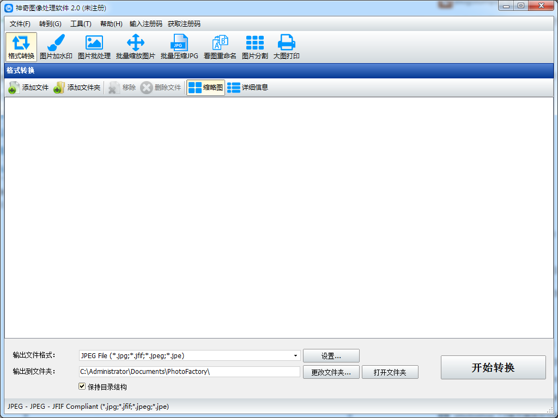Click the 添加文件 add file button
This screenshot has width=558, height=418.
click(28, 88)
